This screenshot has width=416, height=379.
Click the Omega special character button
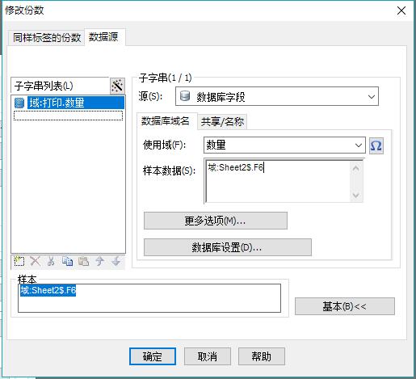[376, 145]
